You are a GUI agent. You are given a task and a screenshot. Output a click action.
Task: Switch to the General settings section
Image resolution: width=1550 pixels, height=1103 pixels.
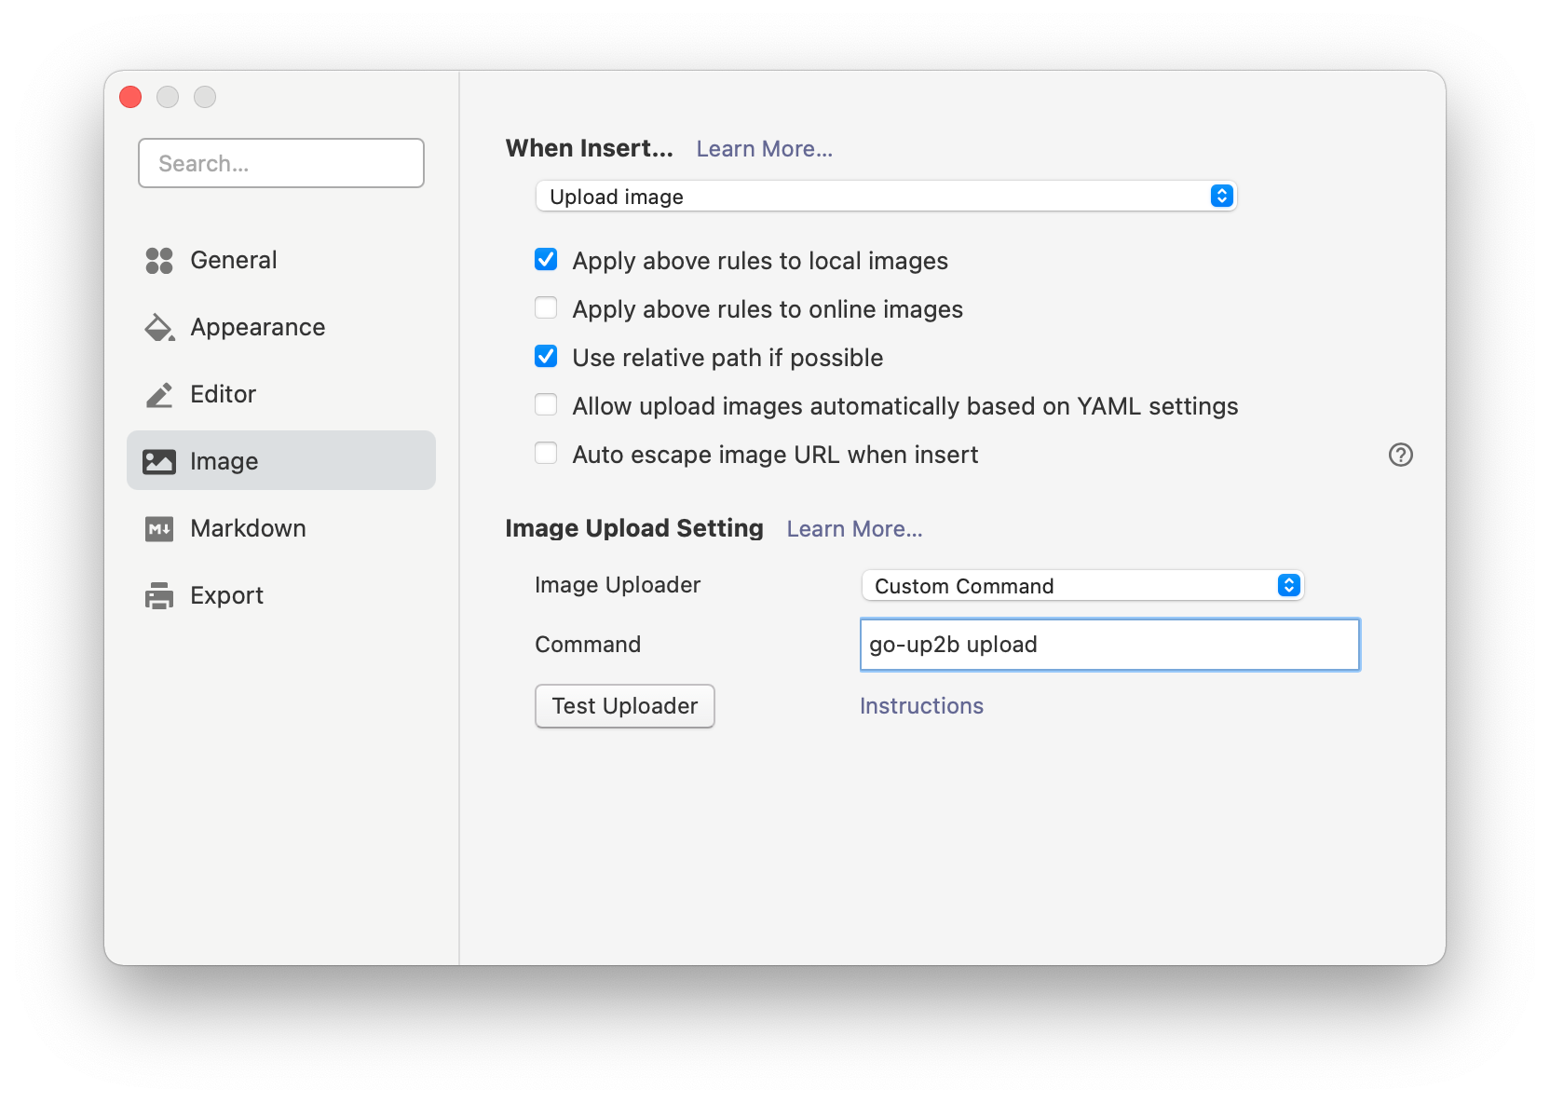[x=281, y=260]
